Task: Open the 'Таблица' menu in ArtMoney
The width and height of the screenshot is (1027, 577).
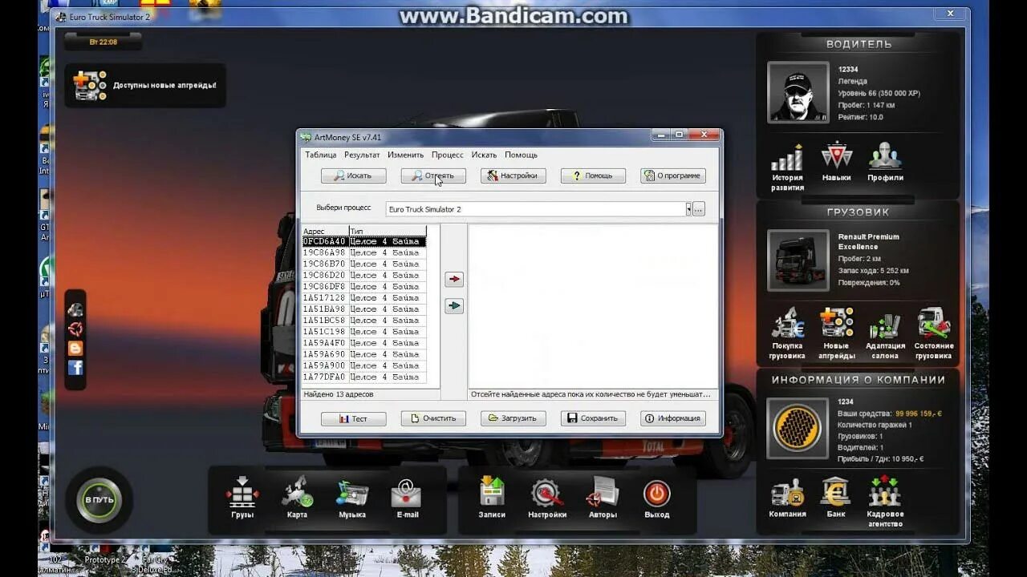Action: pyautogui.click(x=321, y=155)
